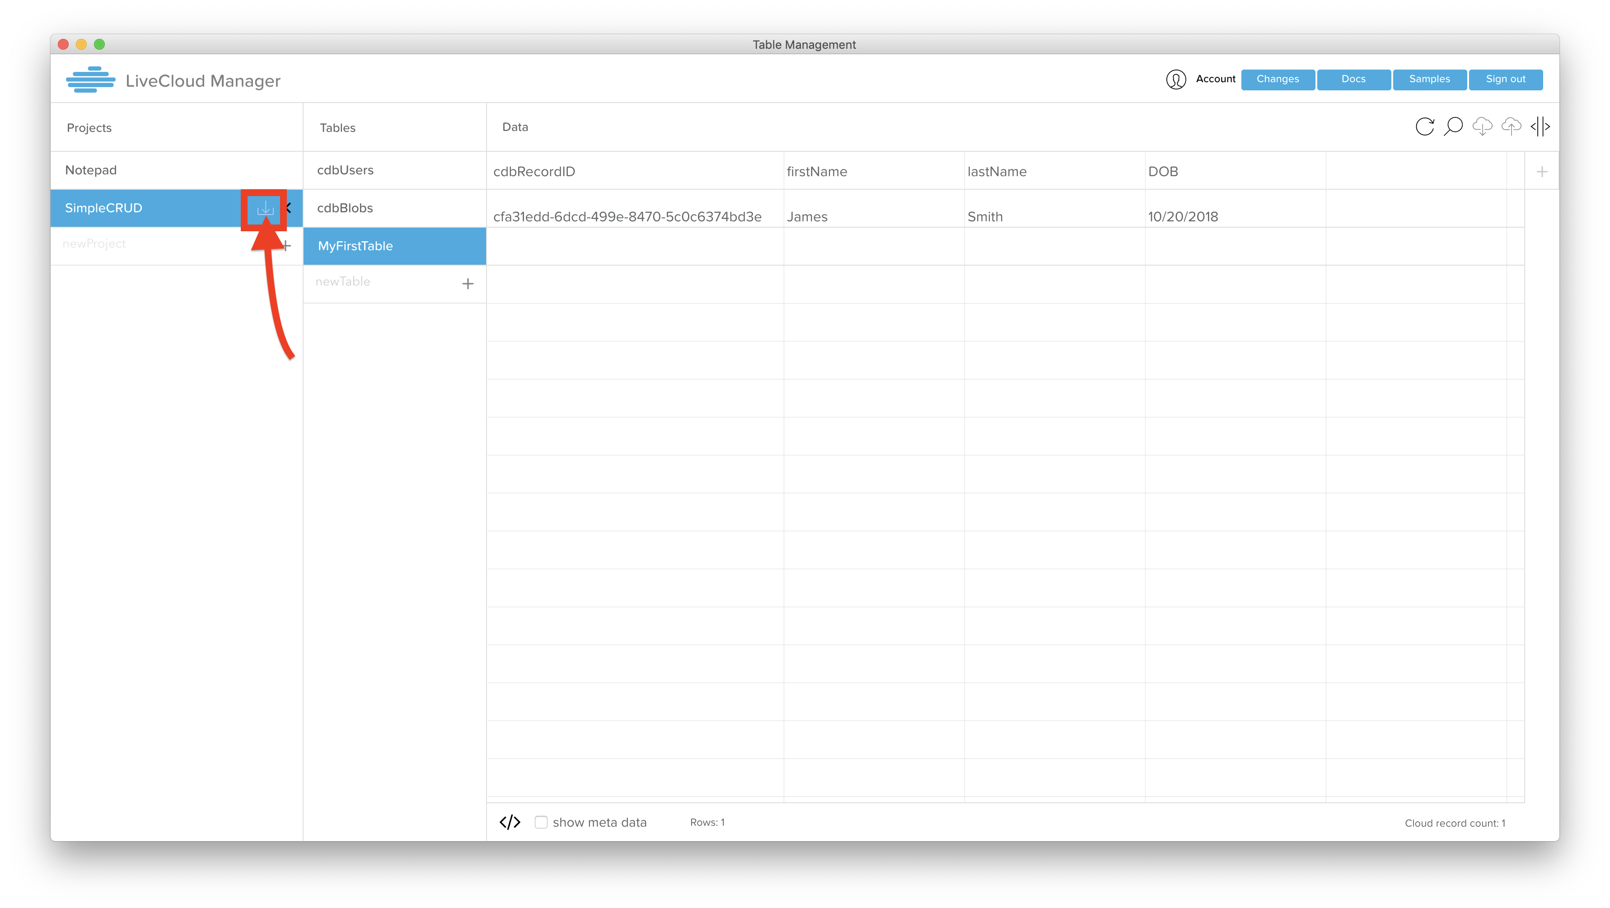The height and width of the screenshot is (908, 1610).
Task: Click the download/import project icon
Action: click(x=264, y=208)
